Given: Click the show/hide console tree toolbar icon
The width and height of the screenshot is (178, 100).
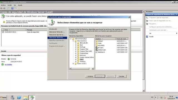Looking at the screenshot, I should point(8,8).
